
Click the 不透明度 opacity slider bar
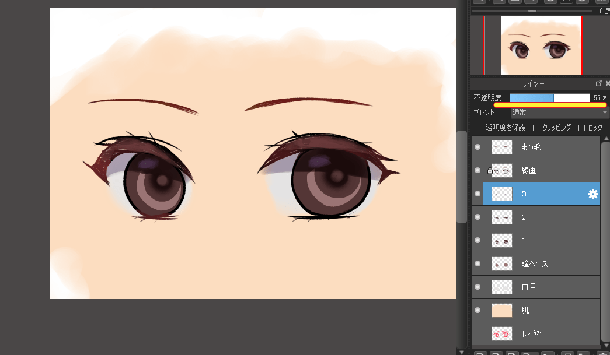pyautogui.click(x=550, y=98)
